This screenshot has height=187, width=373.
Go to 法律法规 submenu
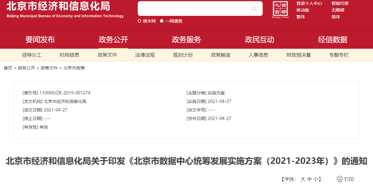pos(145,55)
